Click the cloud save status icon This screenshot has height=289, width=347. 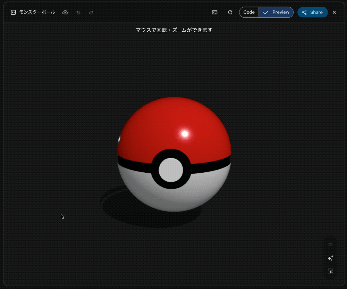65,13
